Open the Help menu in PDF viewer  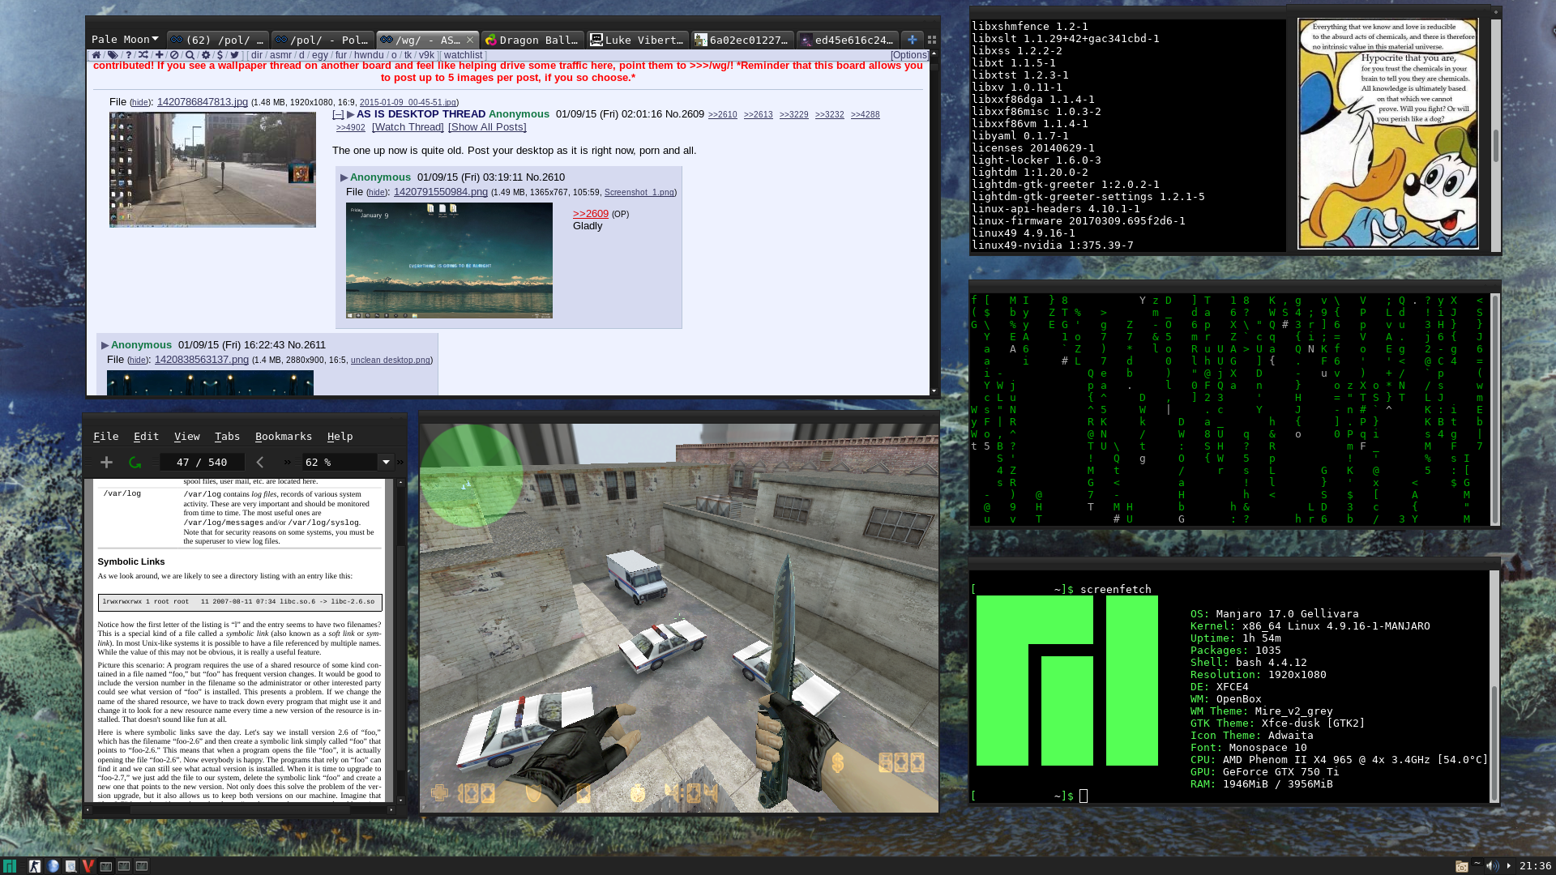(x=340, y=436)
